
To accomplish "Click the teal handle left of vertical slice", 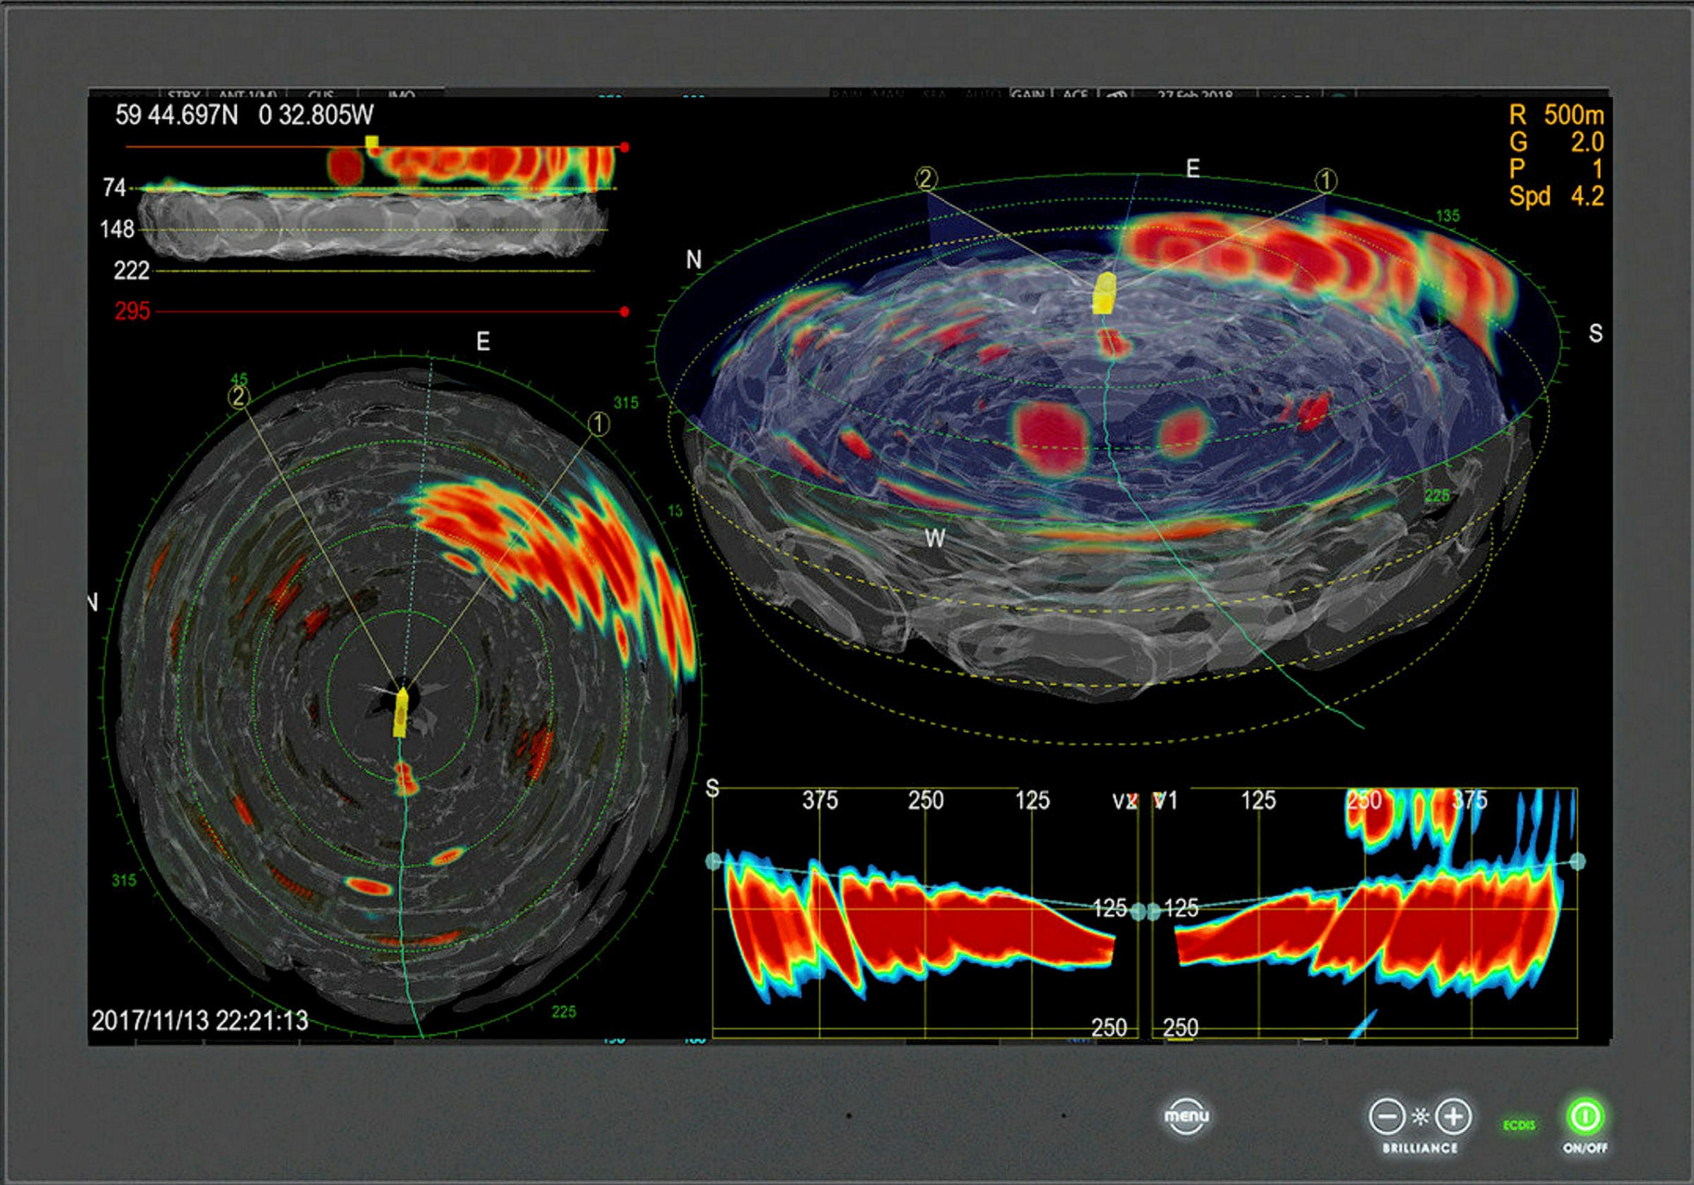I will [714, 861].
